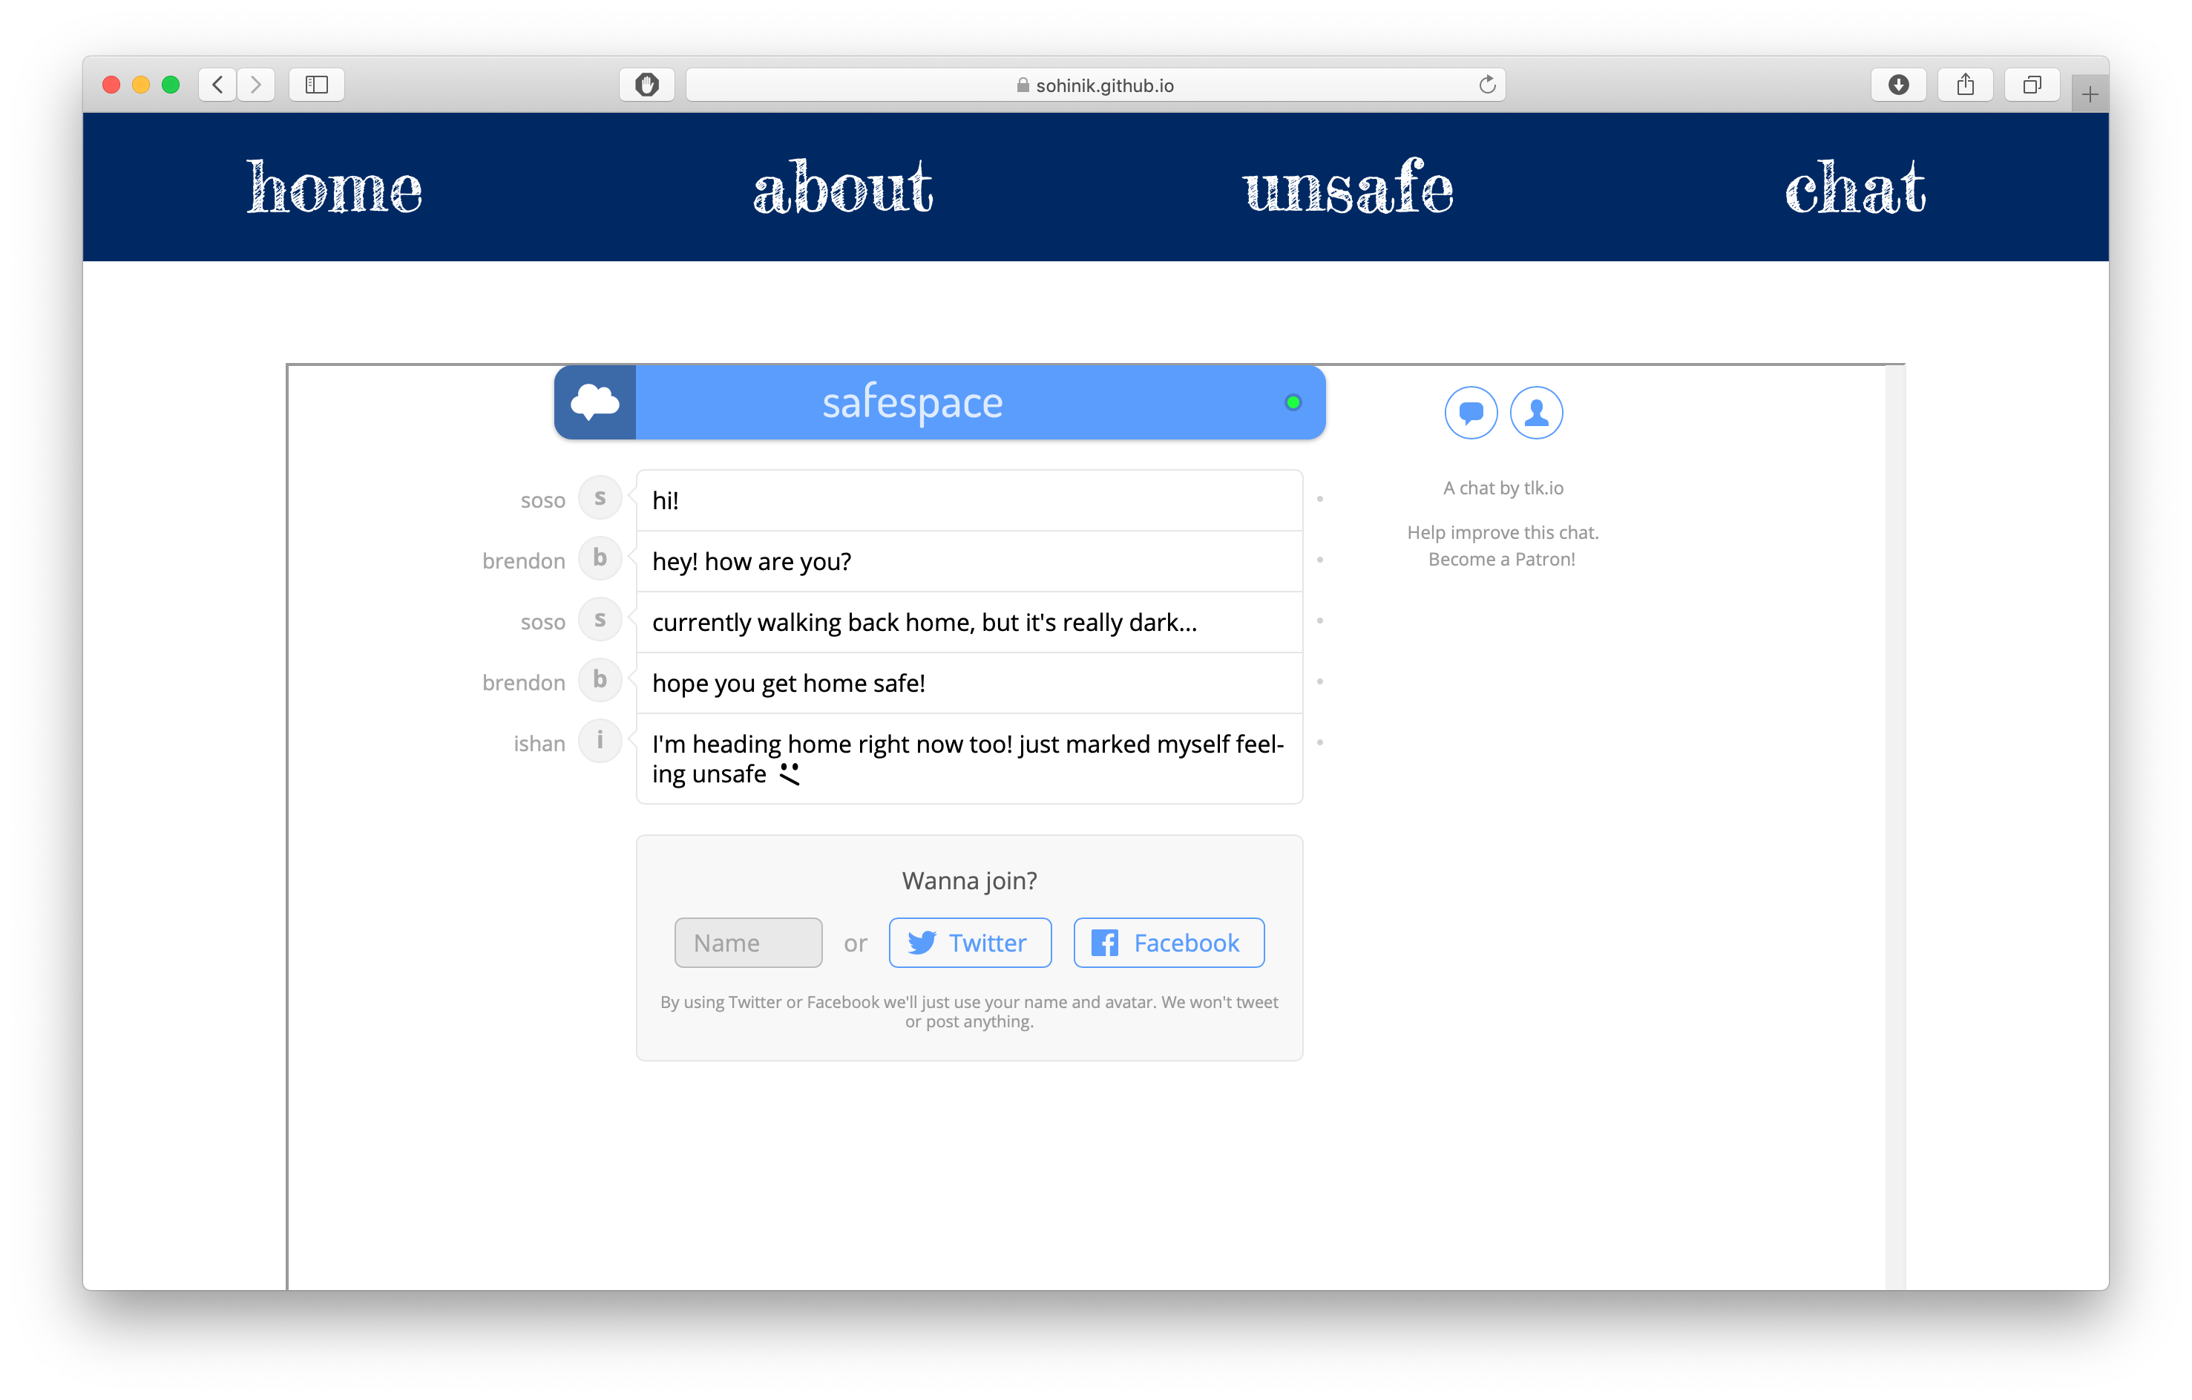2192x1400 pixels.
Task: Switch to the chat page tab
Action: (x=1854, y=188)
